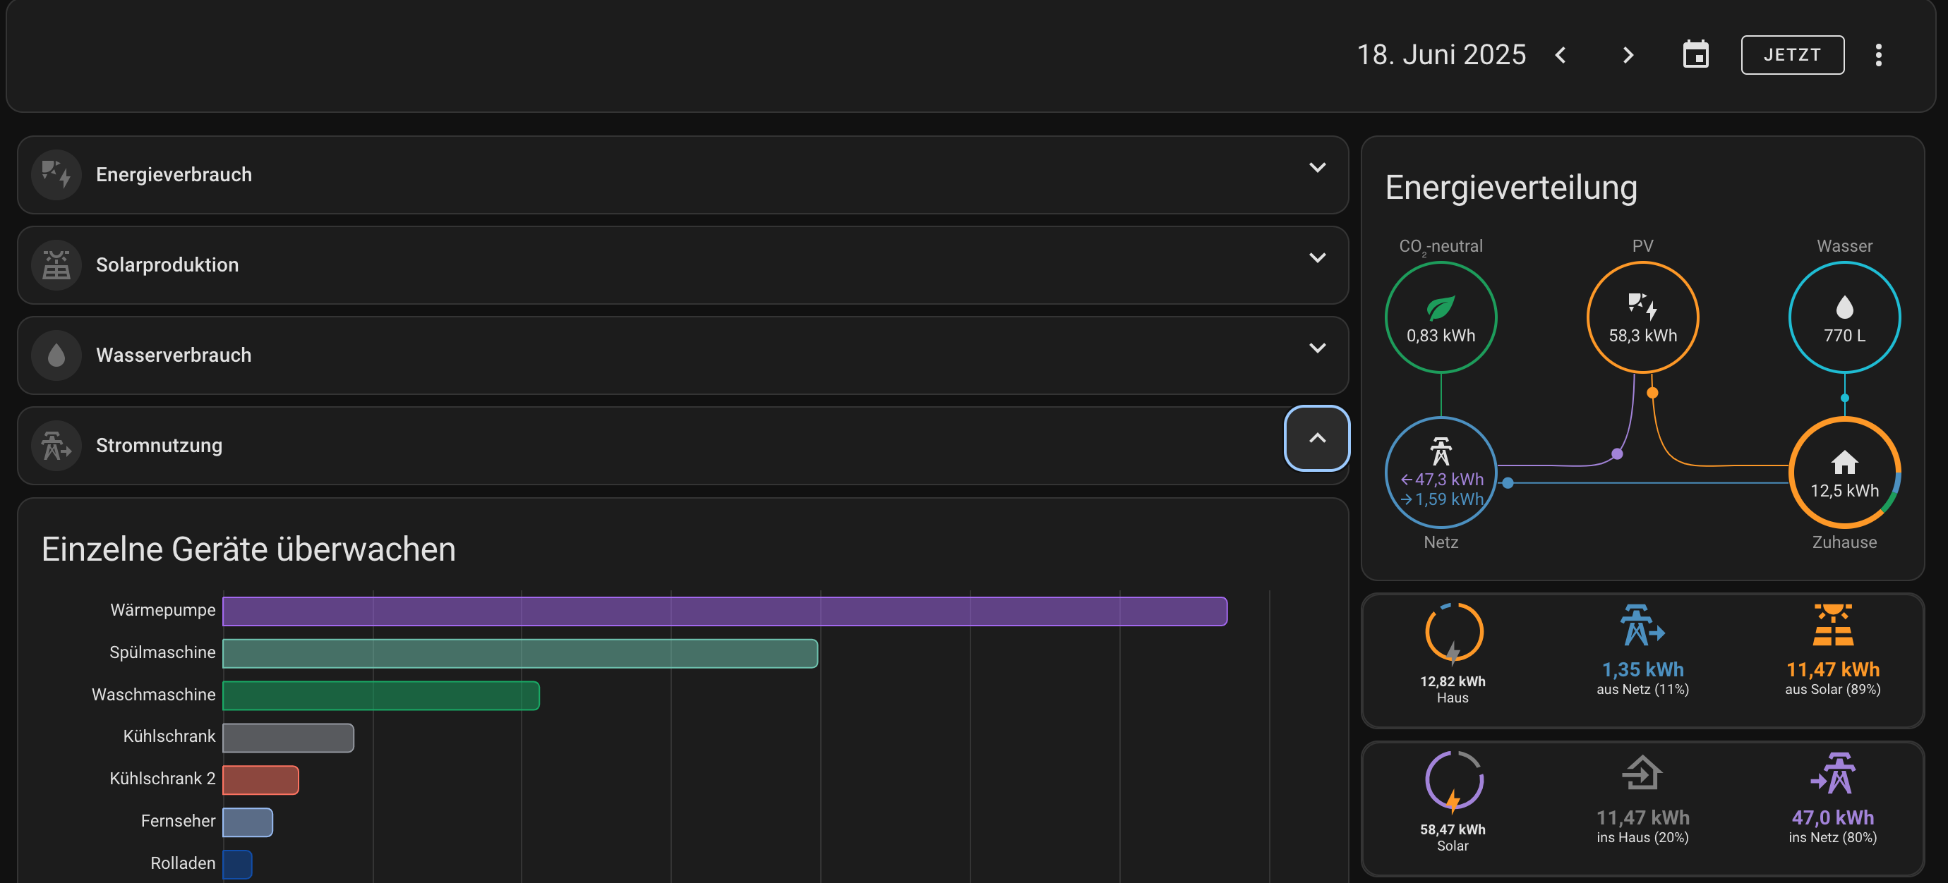This screenshot has height=883, width=1948.
Task: Click the Spülmaschine bar in chart
Action: pos(519,653)
